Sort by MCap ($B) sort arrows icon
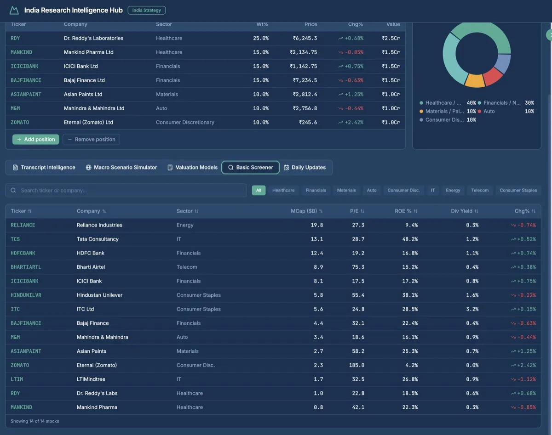 (x=321, y=211)
